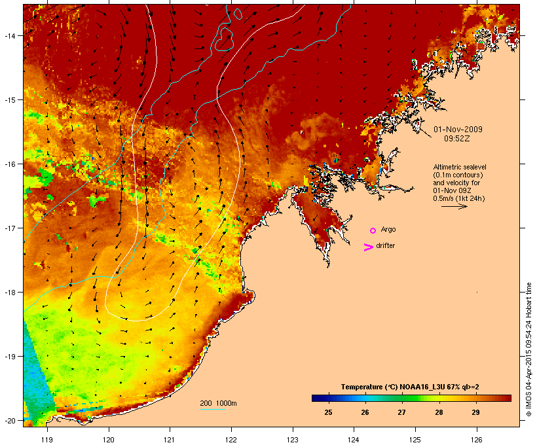Click the 'Argo' legend label
Image resolution: width=537 pixels, height=445 pixels.
[x=388, y=229]
